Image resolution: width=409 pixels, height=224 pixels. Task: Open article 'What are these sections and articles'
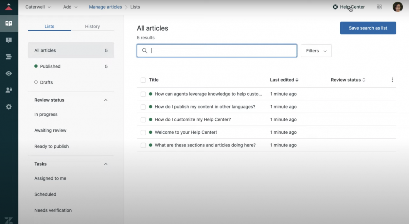point(205,145)
